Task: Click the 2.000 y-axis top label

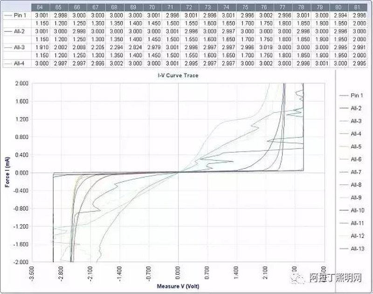Action: click(x=22, y=84)
